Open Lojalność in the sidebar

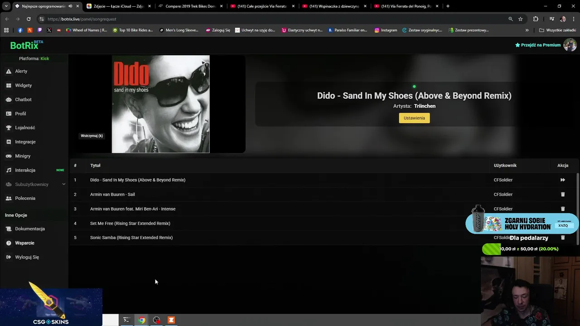[25, 128]
